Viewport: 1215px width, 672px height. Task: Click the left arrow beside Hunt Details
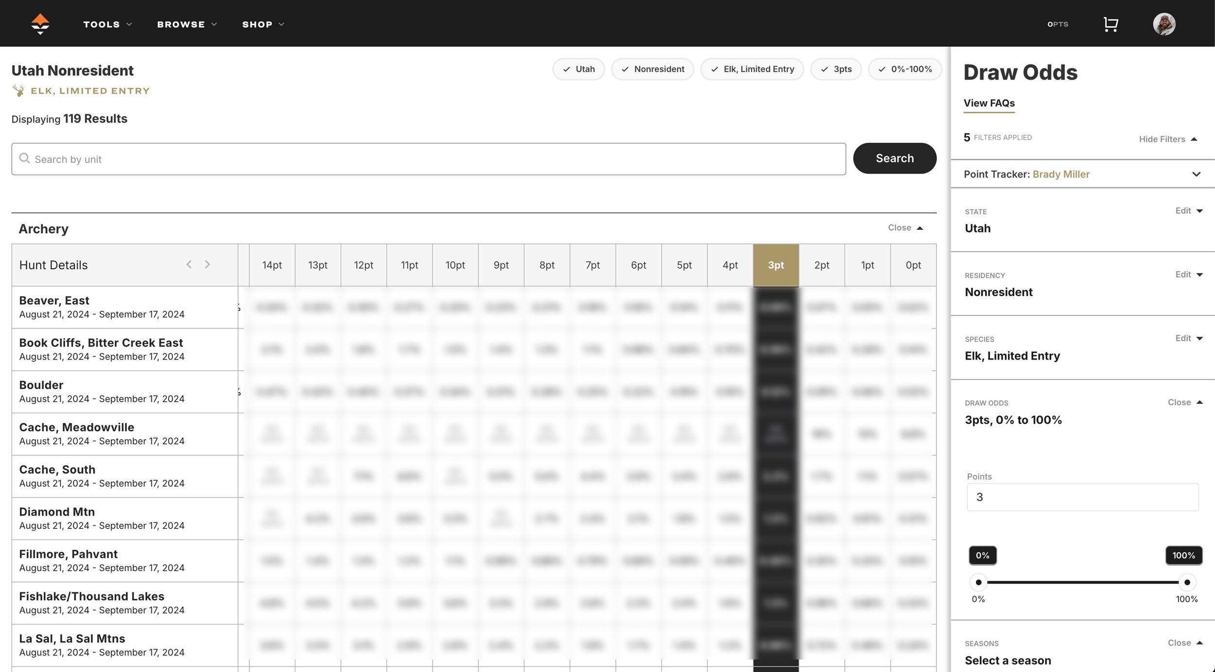[189, 264]
